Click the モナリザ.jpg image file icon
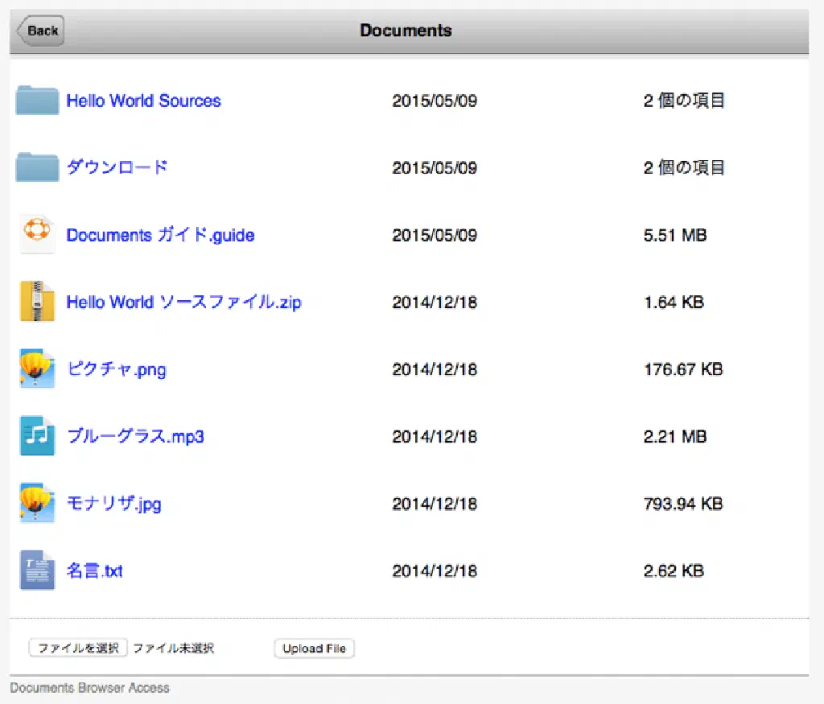Image resolution: width=824 pixels, height=704 pixels. click(37, 504)
